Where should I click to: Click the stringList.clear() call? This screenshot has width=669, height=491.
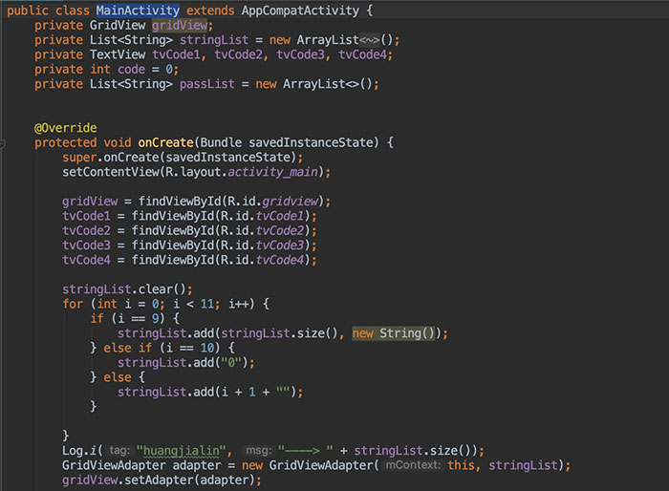coord(127,288)
